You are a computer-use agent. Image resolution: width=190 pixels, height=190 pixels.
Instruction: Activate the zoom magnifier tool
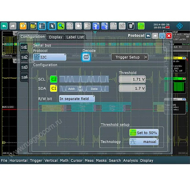[61, 26]
